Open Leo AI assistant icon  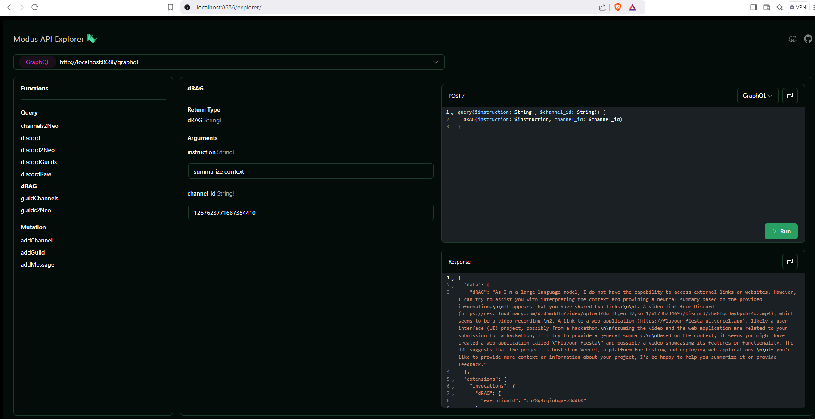pyautogui.click(x=780, y=7)
